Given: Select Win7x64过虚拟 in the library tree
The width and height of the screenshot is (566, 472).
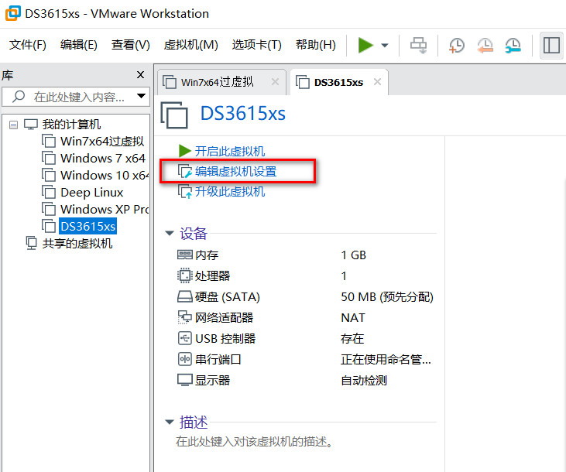Looking at the screenshot, I should 102,141.
